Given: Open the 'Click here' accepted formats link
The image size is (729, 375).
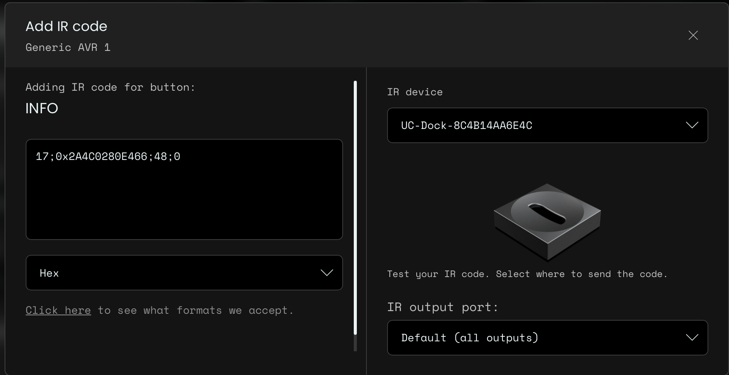Looking at the screenshot, I should (x=58, y=310).
